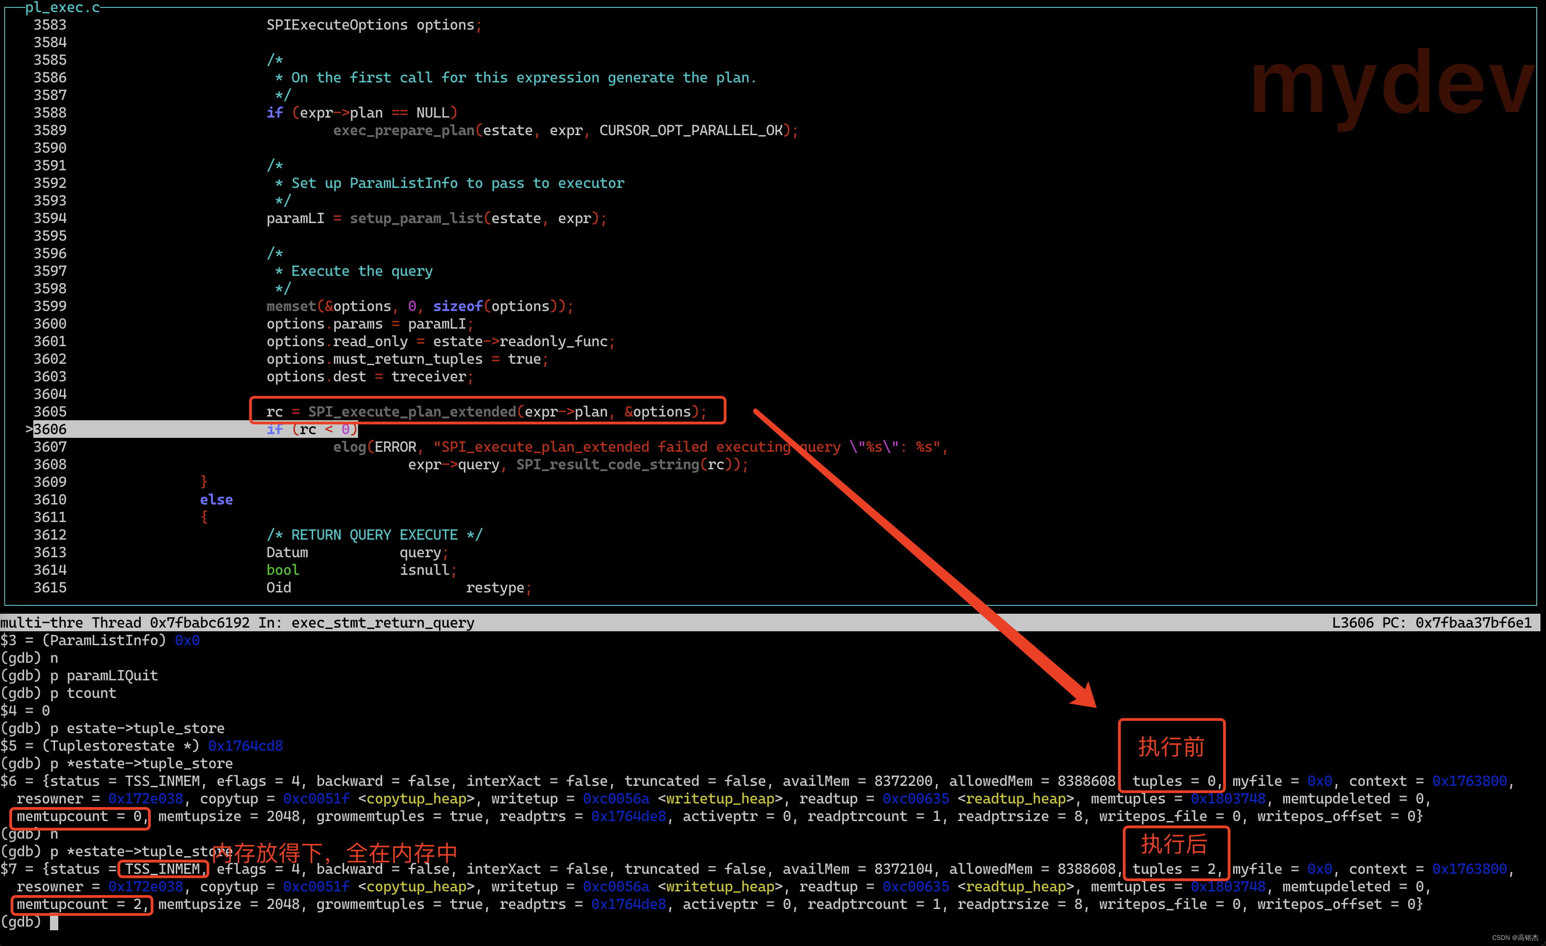Image resolution: width=1546 pixels, height=946 pixels.
Task: Click the 'RETURN QUERY EXECUTE' comment
Action: 374,534
